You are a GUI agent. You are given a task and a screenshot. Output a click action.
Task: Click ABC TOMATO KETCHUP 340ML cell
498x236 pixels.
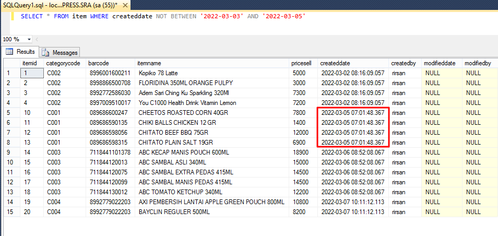pos(212,192)
